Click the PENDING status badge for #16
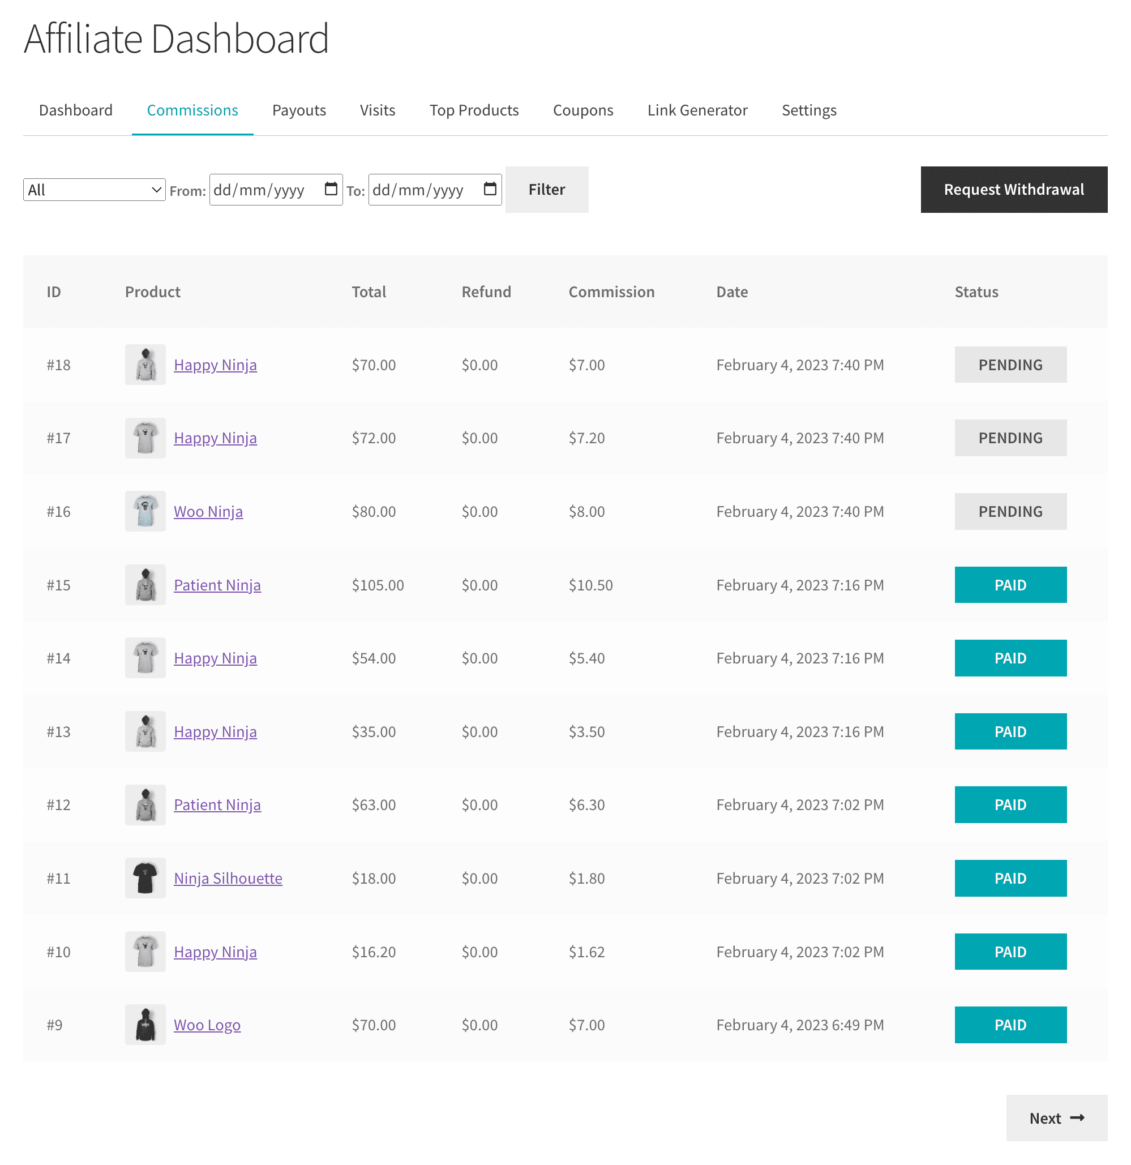This screenshot has height=1165, width=1131. pyautogui.click(x=1010, y=511)
